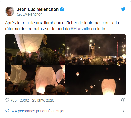Like the tweet with the heart icon
131x118 pixels.
click(x=7, y=100)
